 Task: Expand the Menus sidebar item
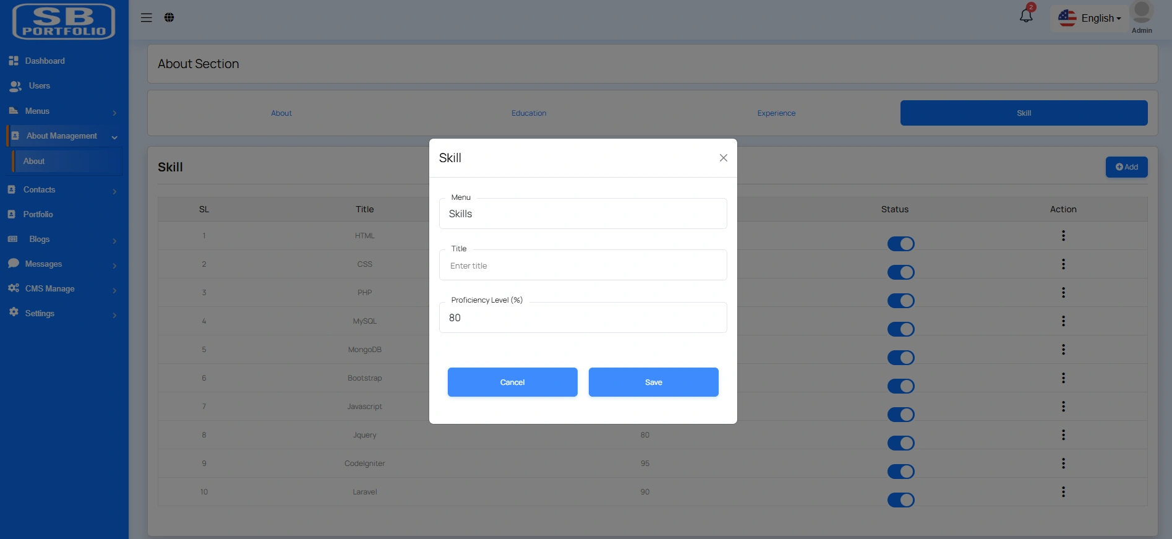(62, 111)
